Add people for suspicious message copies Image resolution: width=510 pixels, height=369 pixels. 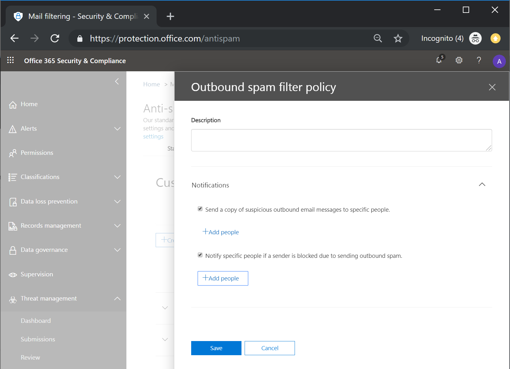[221, 232]
